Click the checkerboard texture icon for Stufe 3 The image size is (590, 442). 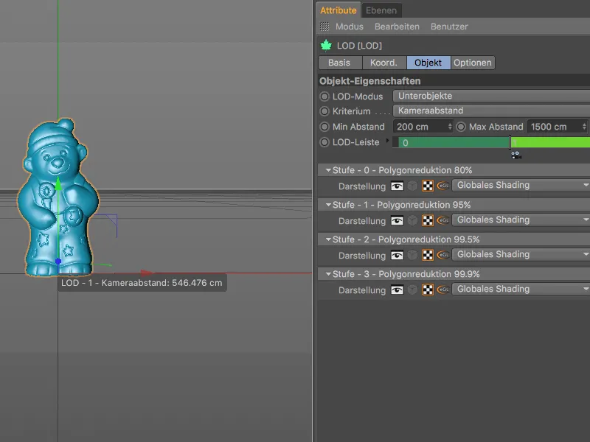[428, 290]
